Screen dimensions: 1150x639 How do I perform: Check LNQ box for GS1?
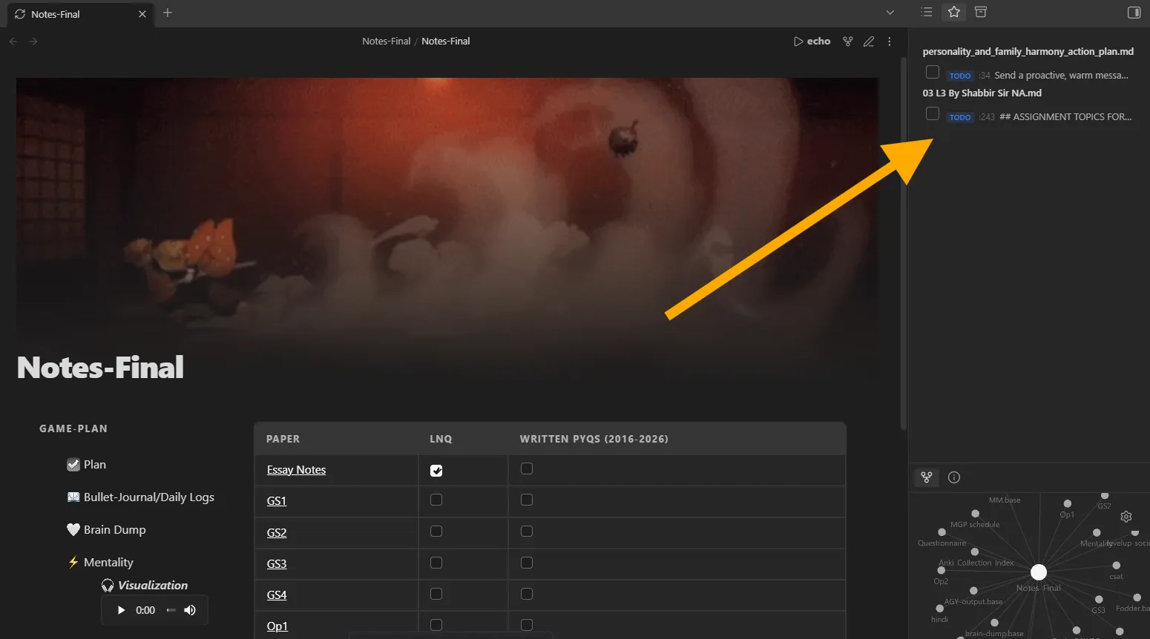pyautogui.click(x=436, y=500)
